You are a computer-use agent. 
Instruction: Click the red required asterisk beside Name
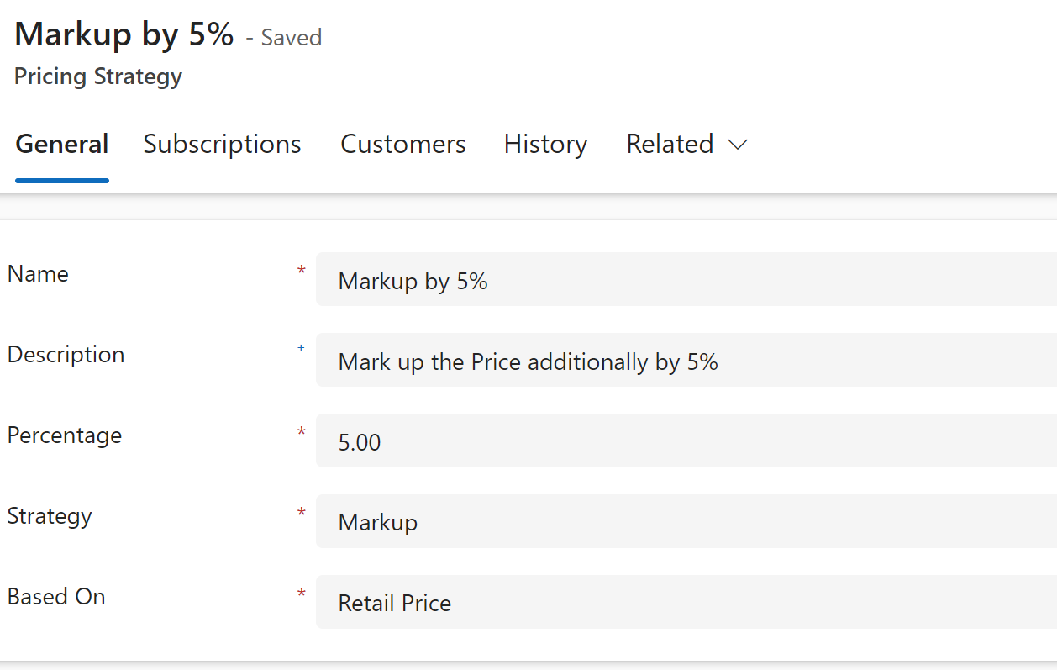point(301,270)
